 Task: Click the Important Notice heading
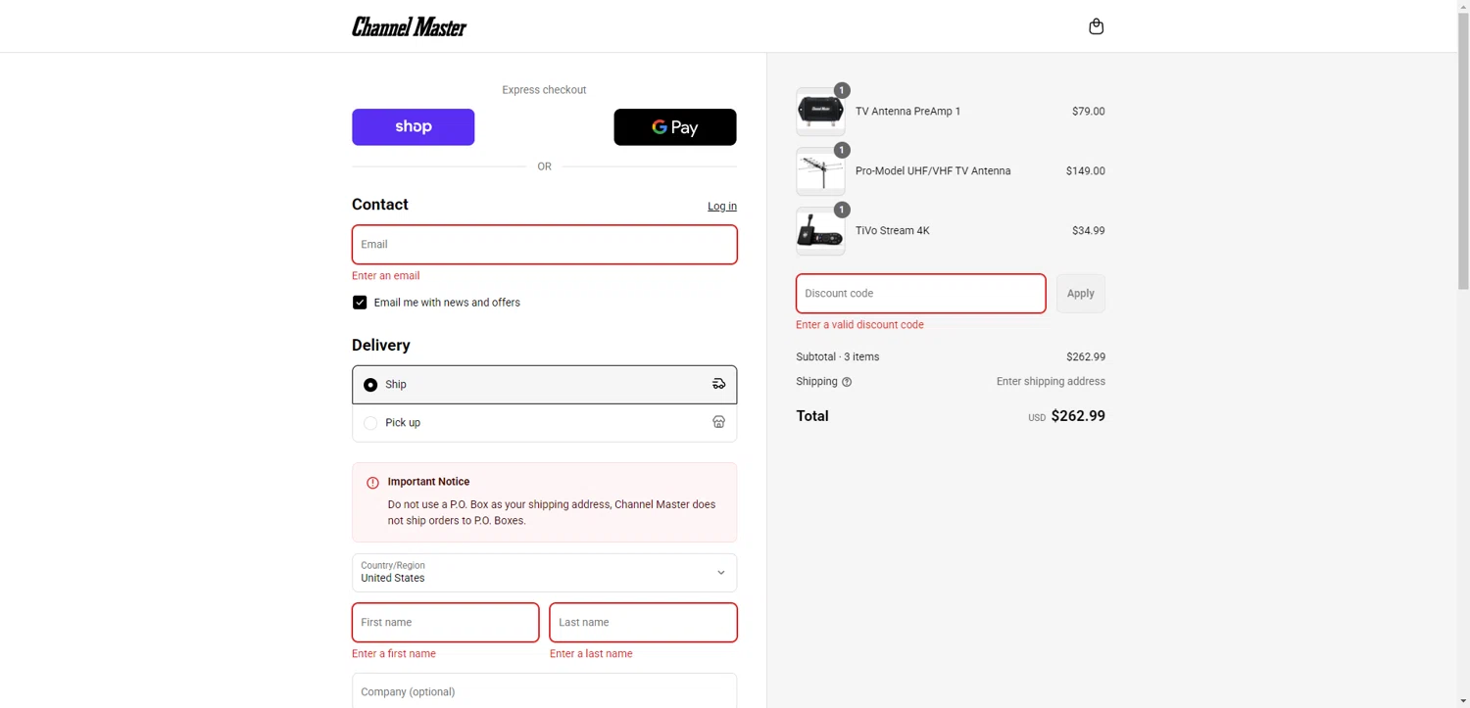coord(428,482)
